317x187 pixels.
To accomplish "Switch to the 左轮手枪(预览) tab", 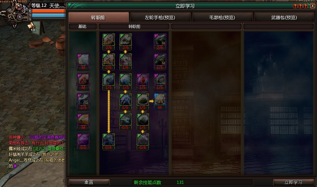I will click(x=160, y=18).
